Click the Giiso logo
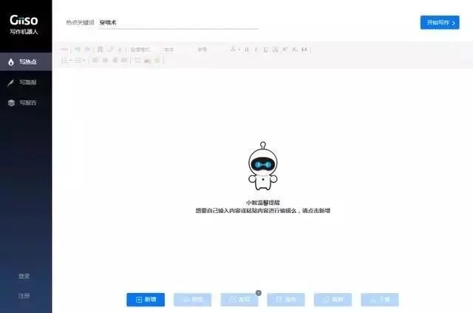The height and width of the screenshot is (313, 473). pyautogui.click(x=24, y=22)
